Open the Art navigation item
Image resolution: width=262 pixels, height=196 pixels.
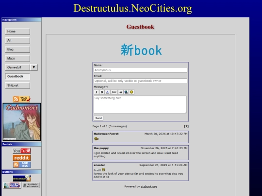17,41
